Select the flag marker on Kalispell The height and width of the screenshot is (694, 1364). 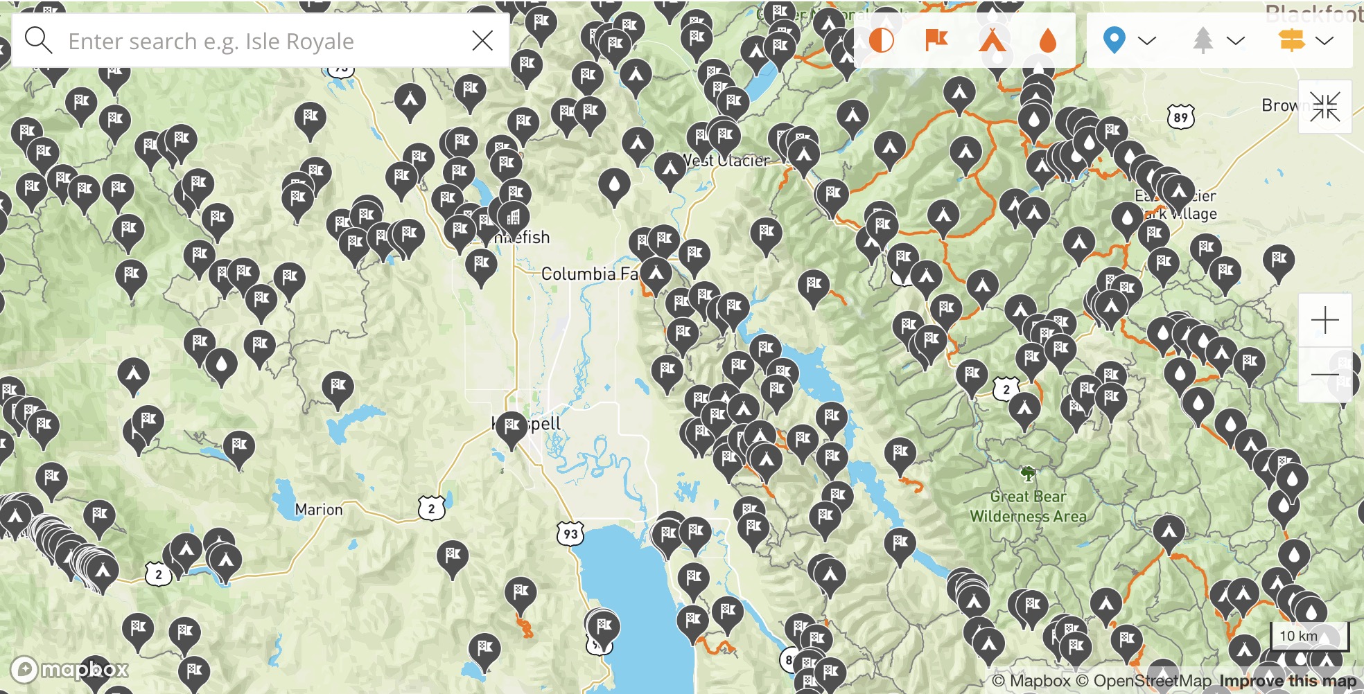[x=511, y=429]
